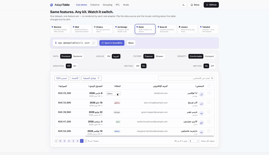Image resolution: width=269 pixels, height=155 pixels.
Task: Click Open in StackBlitz button
Action: tap(112, 43)
